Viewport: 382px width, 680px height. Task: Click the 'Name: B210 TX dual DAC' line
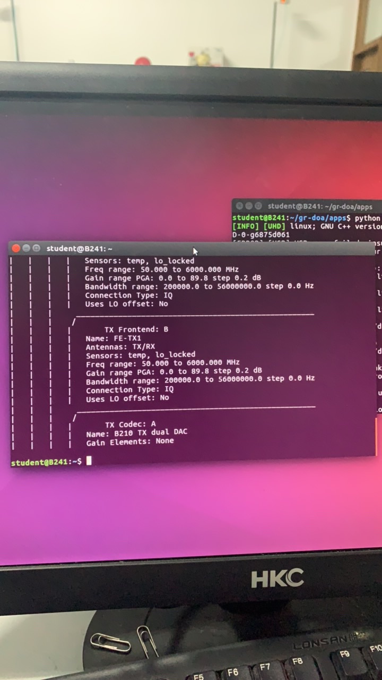coord(137,433)
